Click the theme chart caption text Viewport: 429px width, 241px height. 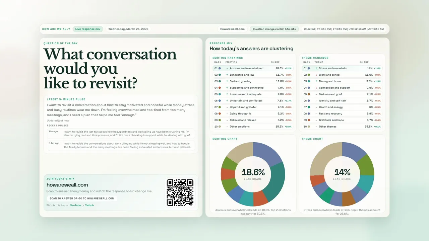click(342, 212)
